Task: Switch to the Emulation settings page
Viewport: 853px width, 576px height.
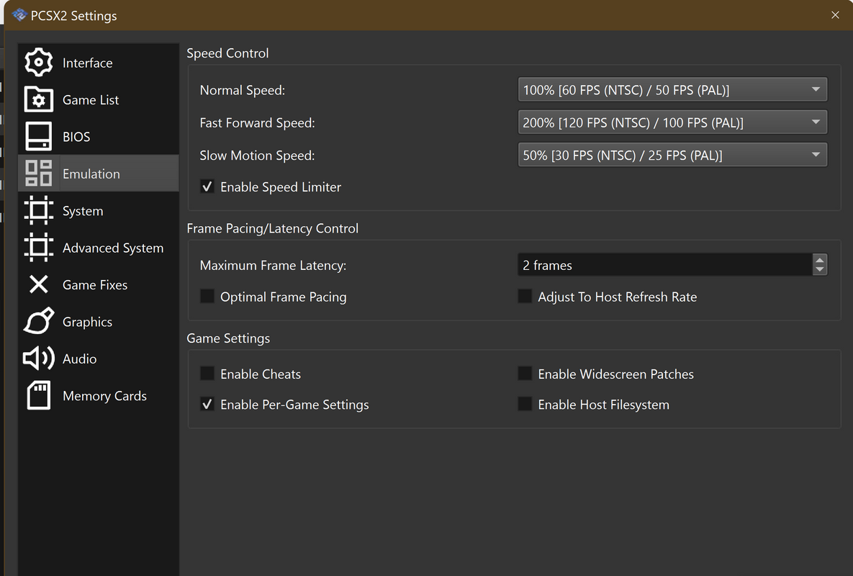Action: [91, 174]
